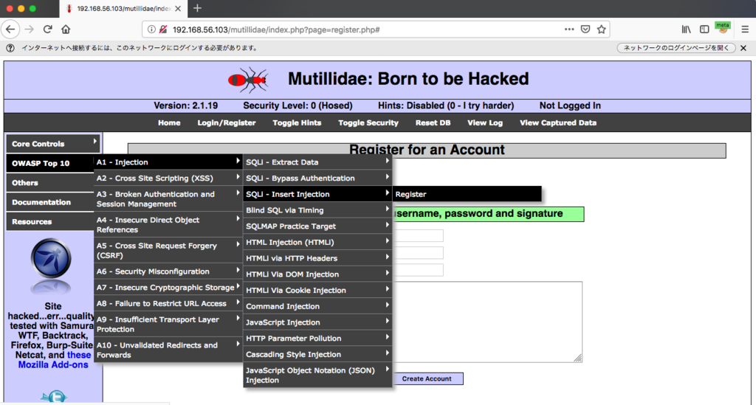Image resolution: width=756 pixels, height=405 pixels.
Task: Select SQLi - Insert Injection item
Action: point(317,194)
